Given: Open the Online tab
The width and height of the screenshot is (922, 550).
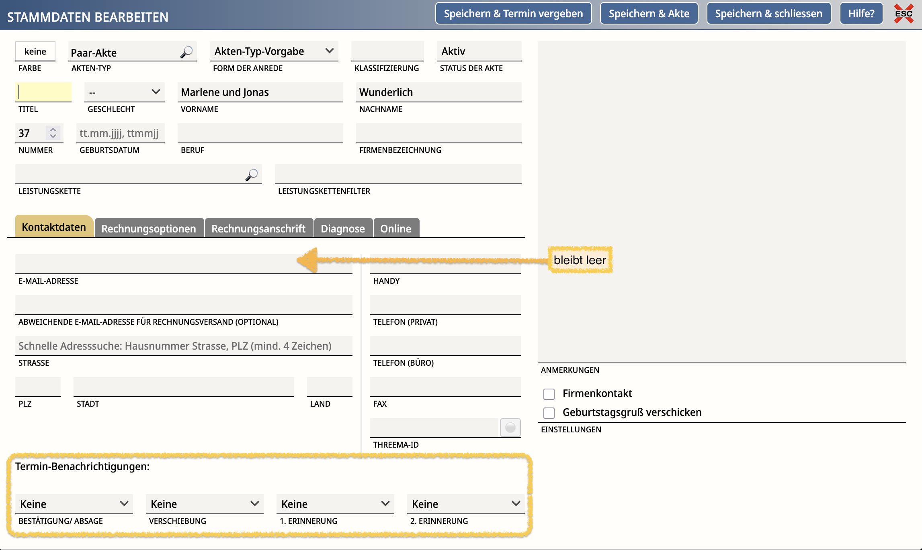Looking at the screenshot, I should (396, 228).
